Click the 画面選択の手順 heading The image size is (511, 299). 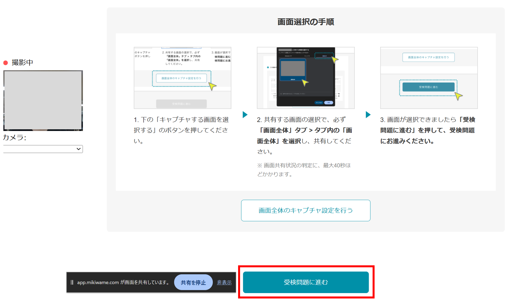coord(306,22)
